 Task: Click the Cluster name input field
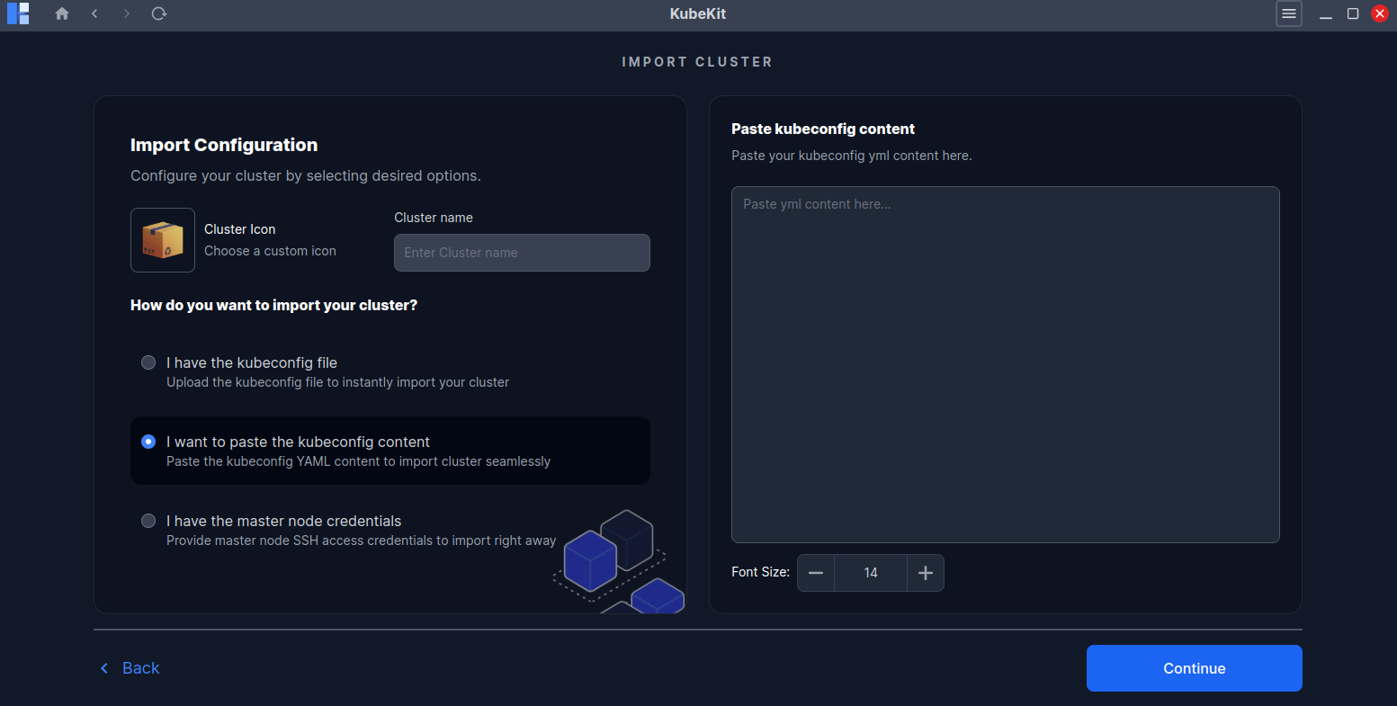(x=522, y=253)
